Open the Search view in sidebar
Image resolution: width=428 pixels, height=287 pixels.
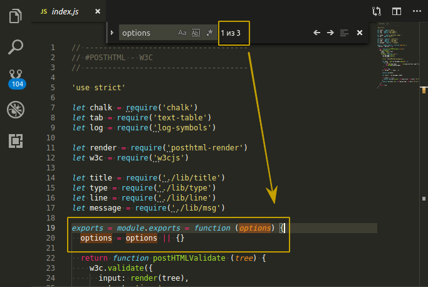tap(16, 47)
